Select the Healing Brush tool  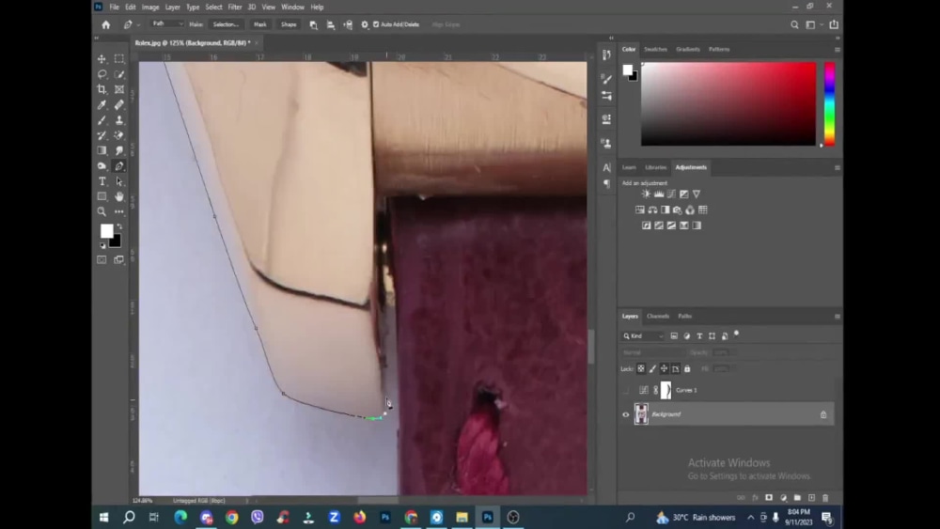[119, 105]
